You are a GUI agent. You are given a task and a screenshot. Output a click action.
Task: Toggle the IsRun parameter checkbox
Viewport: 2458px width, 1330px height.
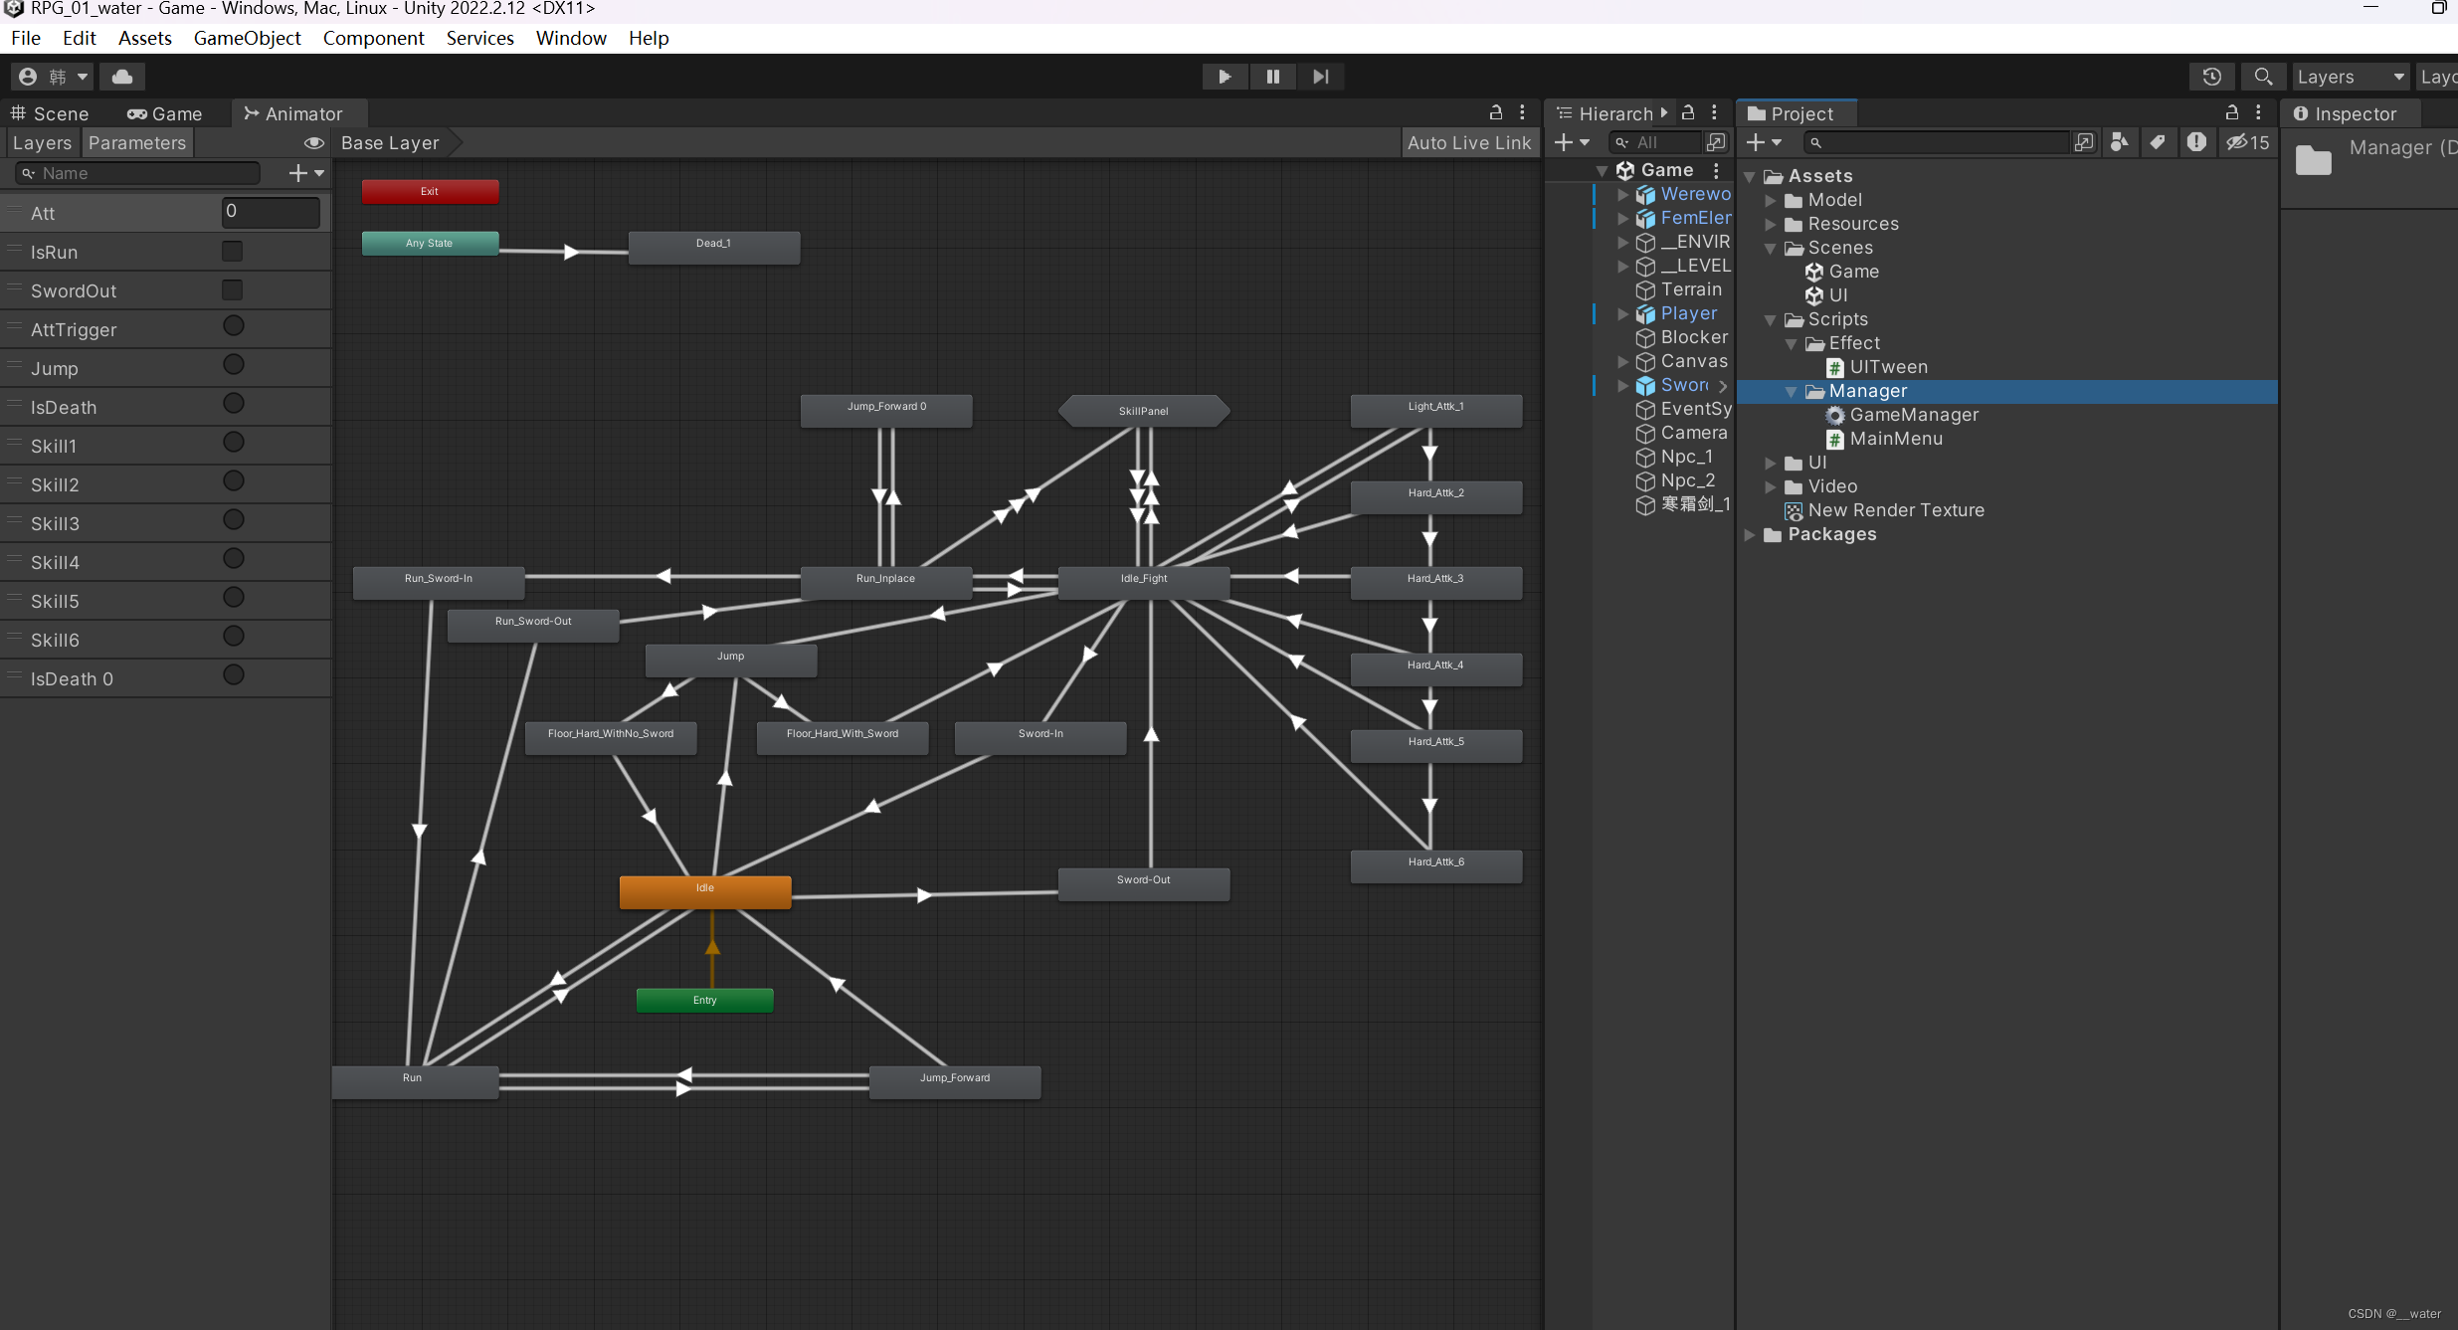point(232,251)
